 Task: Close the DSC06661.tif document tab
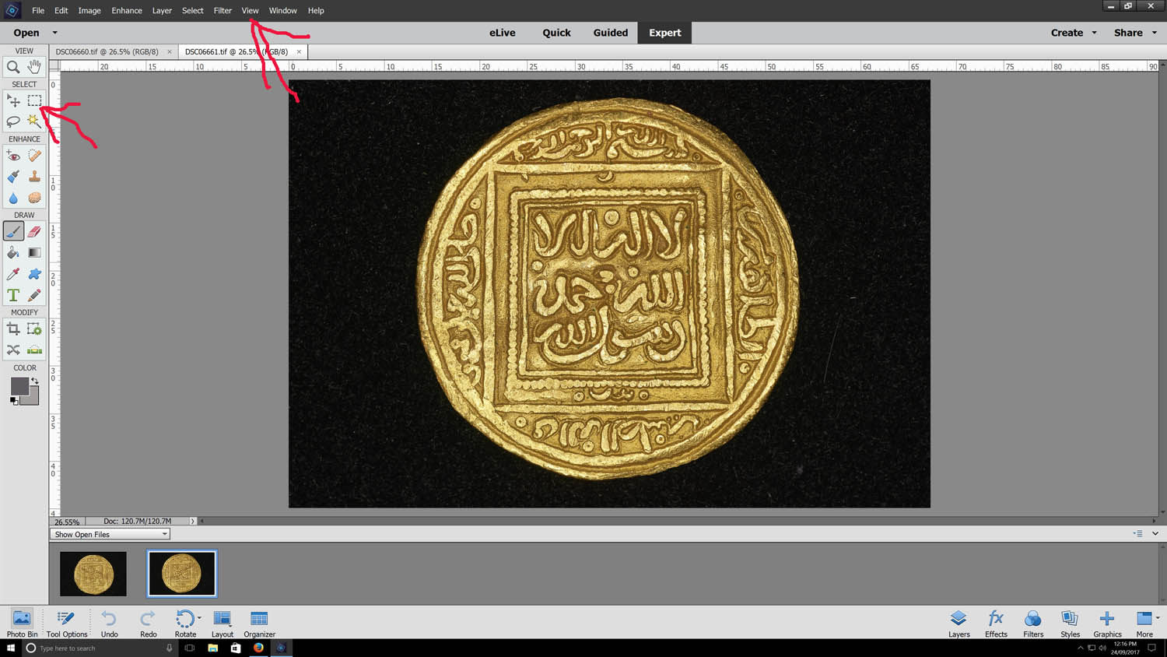pos(299,51)
